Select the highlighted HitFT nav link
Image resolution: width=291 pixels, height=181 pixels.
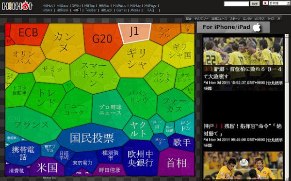(77, 10)
